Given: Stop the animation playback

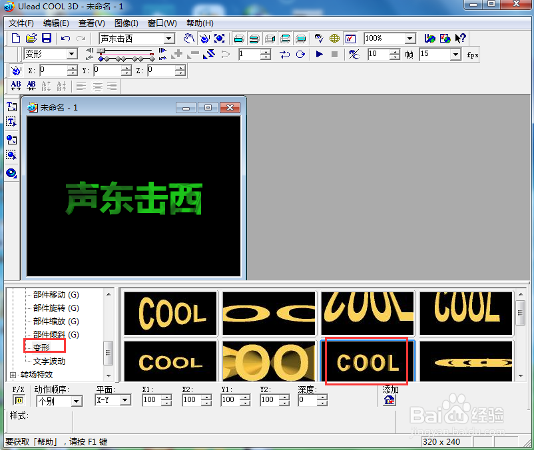Looking at the screenshot, I should (334, 54).
